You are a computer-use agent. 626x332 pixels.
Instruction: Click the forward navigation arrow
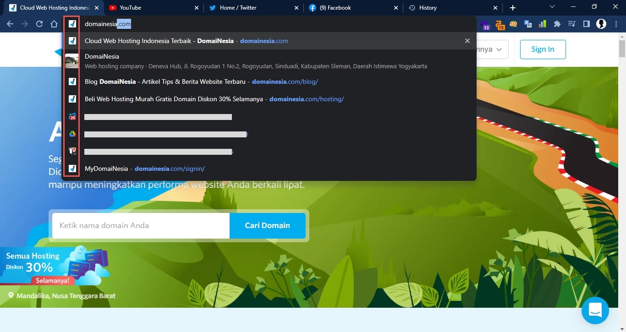(25, 24)
